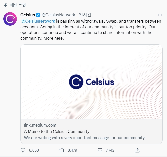Retweet using the retweet arrows icon
This screenshot has height=157, width=167.
pyautogui.click(x=62, y=150)
